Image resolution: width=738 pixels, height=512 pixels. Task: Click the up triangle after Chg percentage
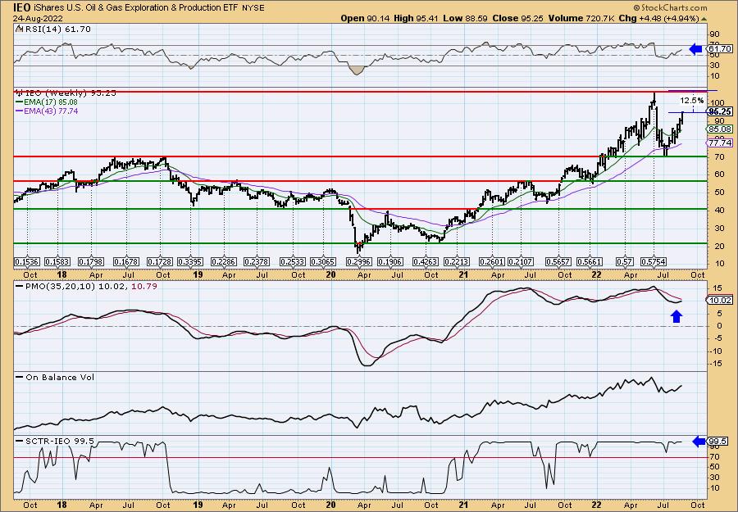[704, 18]
